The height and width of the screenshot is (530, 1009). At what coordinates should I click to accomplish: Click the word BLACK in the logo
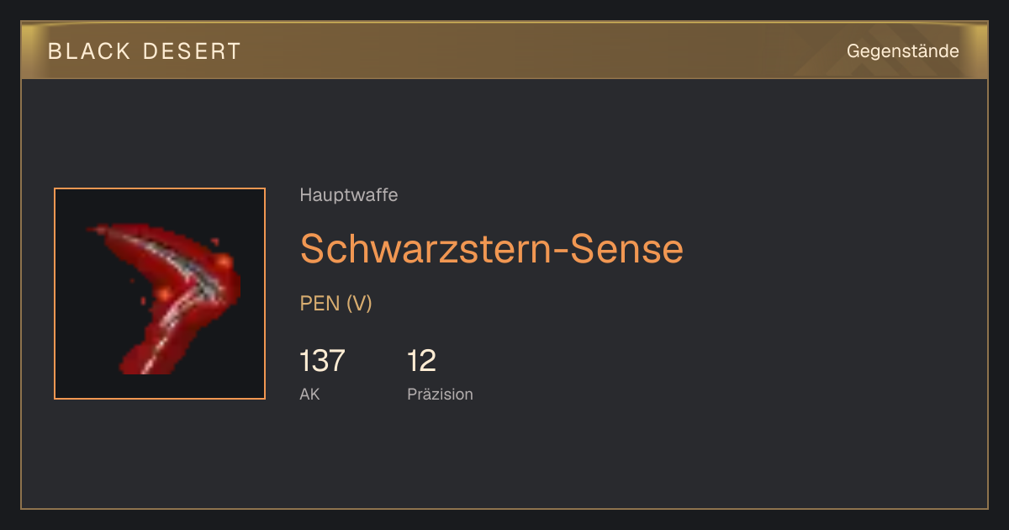click(x=89, y=51)
